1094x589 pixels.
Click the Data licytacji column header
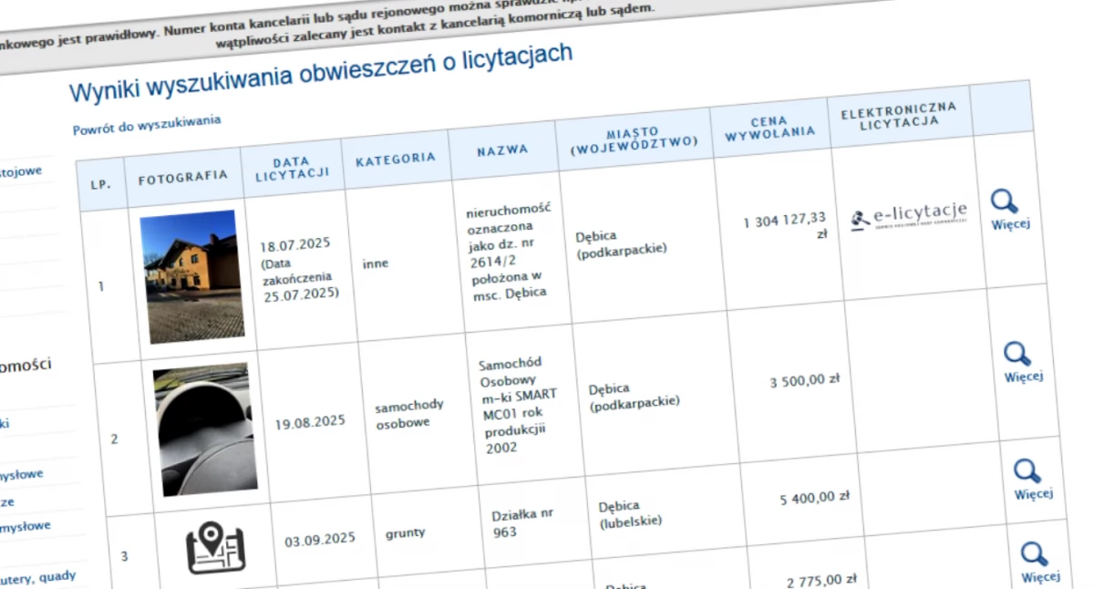tap(292, 169)
